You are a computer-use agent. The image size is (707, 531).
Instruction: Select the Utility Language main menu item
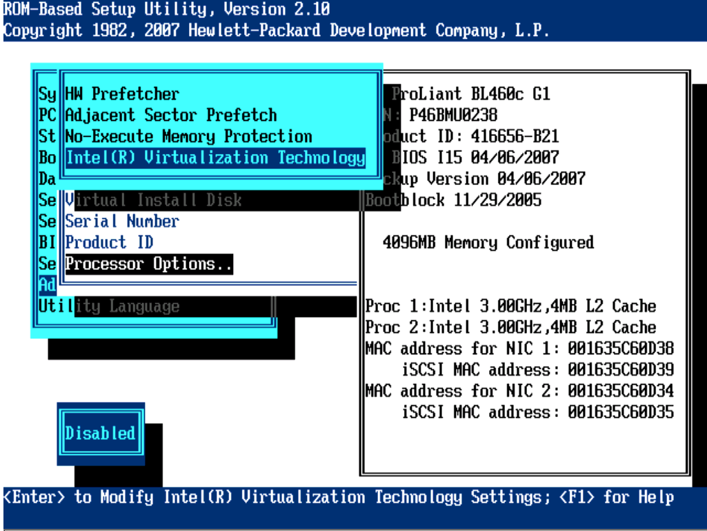(x=109, y=306)
